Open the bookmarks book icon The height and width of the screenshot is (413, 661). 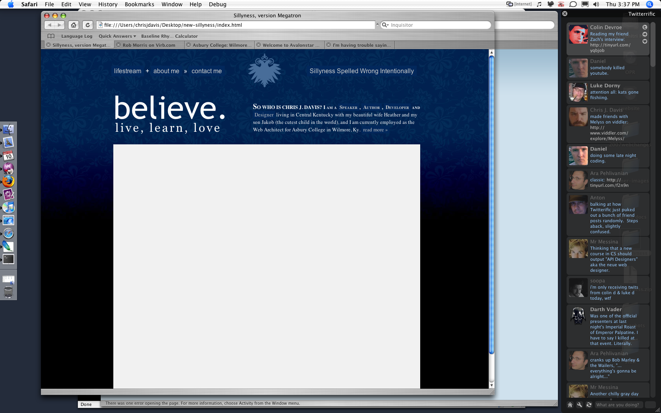click(51, 36)
